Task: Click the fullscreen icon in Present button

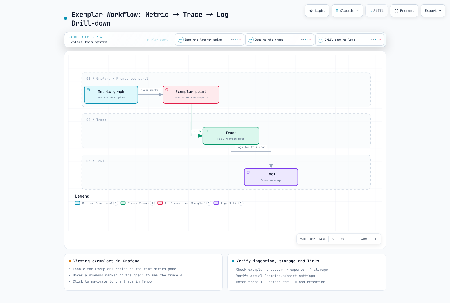Action: 396,11
